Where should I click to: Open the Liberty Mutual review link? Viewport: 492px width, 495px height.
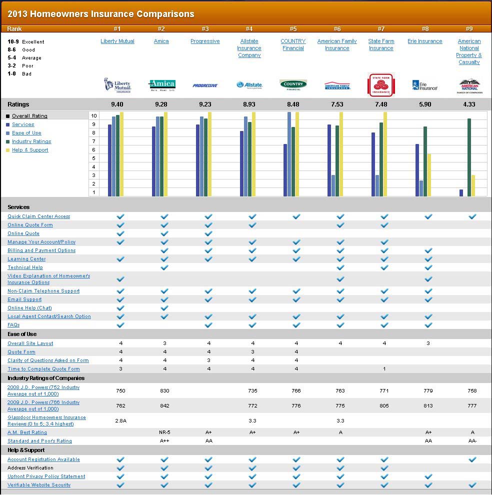(x=117, y=41)
